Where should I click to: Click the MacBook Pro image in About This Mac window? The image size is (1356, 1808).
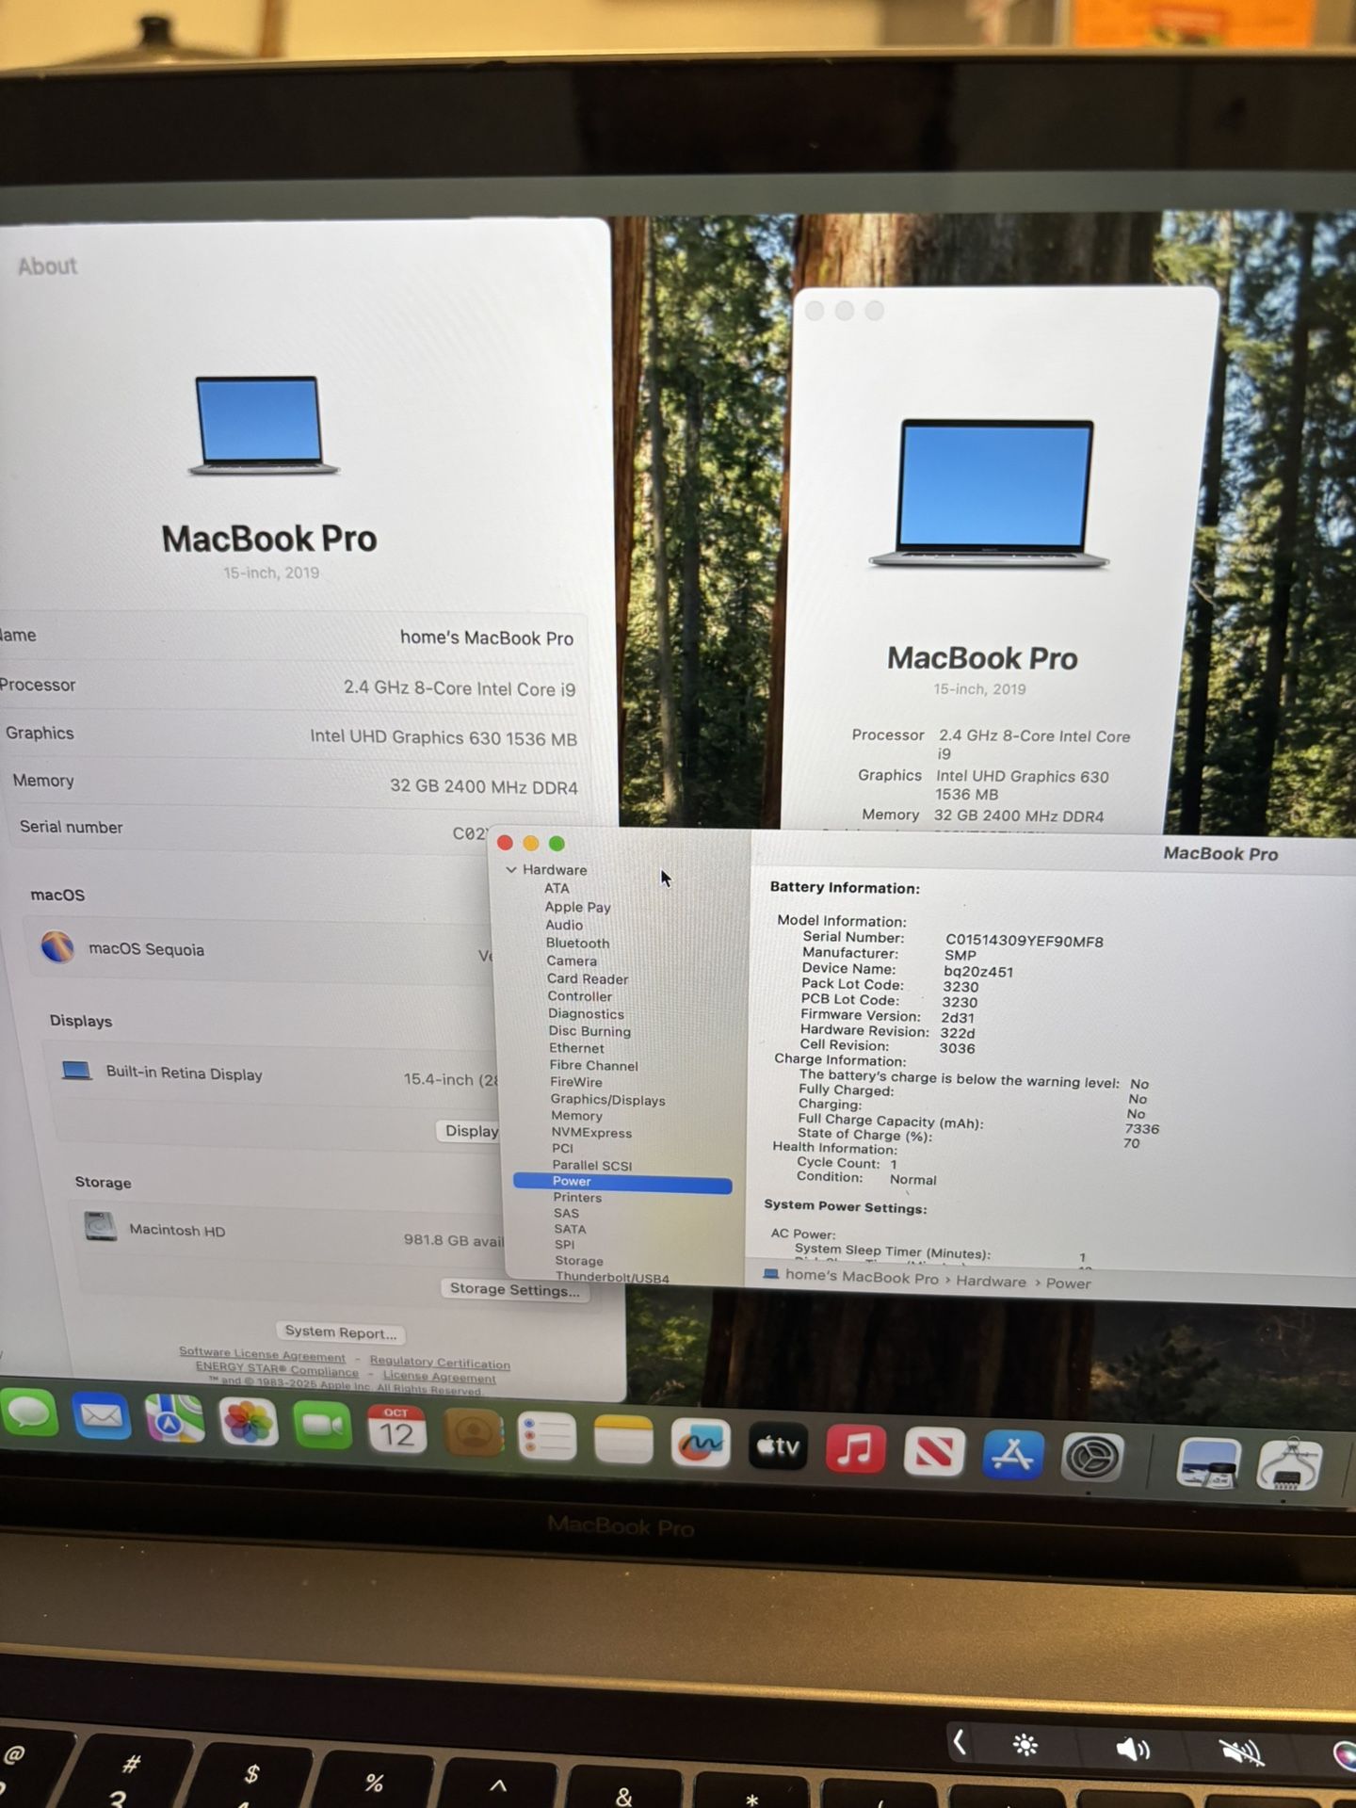click(x=991, y=493)
